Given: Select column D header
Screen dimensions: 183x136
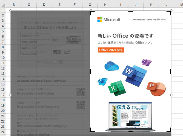Looking at the screenshot, I should point(44,5).
